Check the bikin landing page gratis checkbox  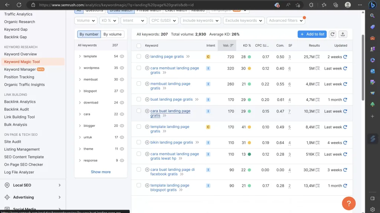pos(139,142)
